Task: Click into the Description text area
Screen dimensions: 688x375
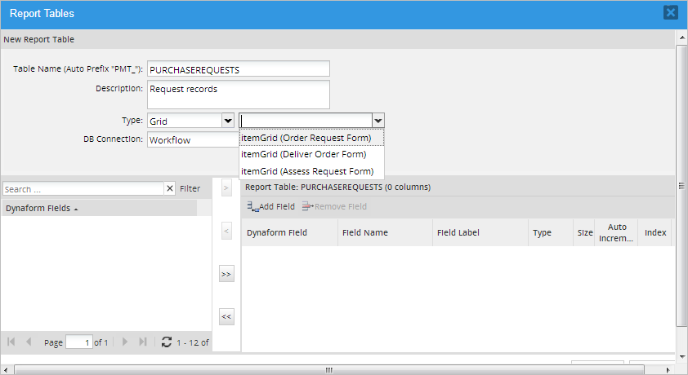Action: tap(238, 94)
